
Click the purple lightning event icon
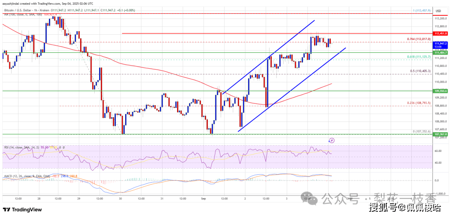point(332,140)
